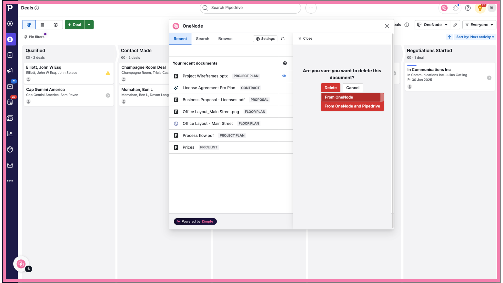Click the email sidebar icon

click(x=10, y=86)
